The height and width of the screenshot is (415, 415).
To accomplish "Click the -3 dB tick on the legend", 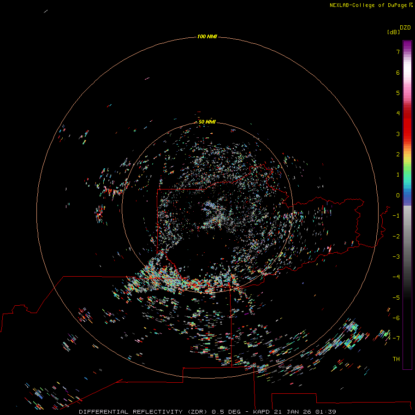I will [x=396, y=257].
